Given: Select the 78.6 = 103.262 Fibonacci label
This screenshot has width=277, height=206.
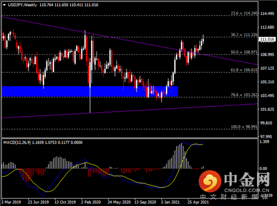Looking at the screenshot, I should point(244,95).
